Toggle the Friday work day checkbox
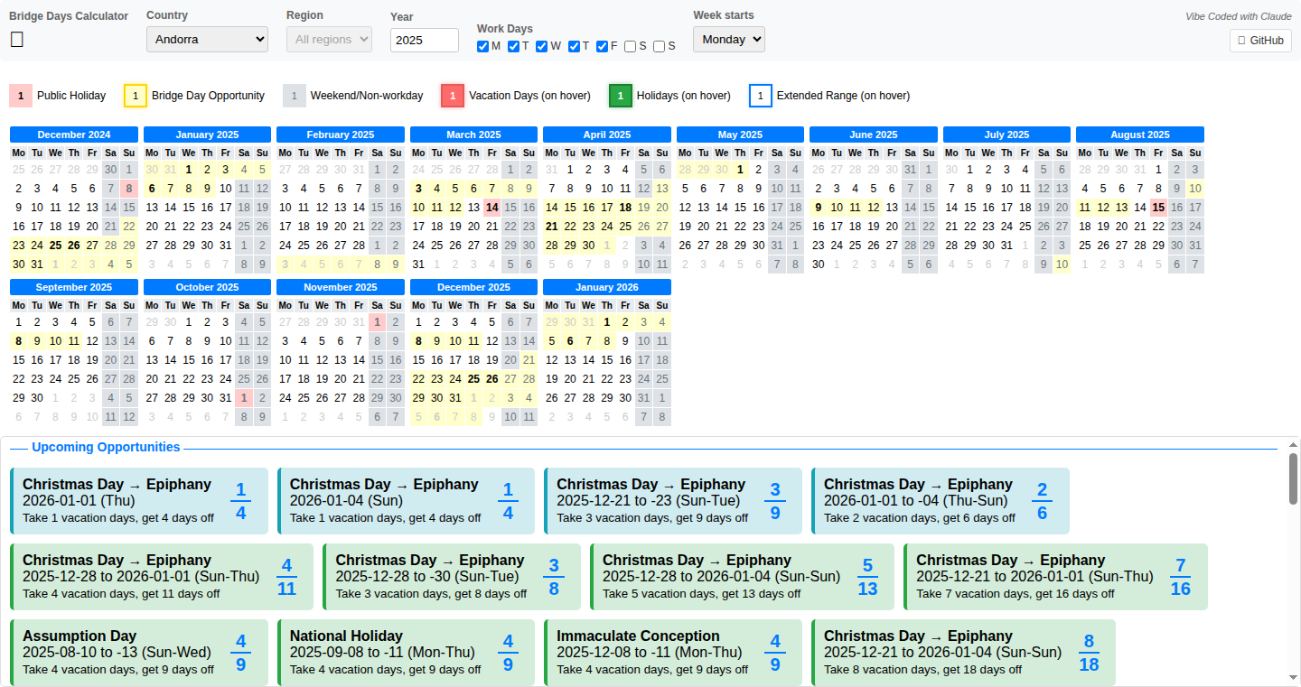The width and height of the screenshot is (1301, 687). point(602,46)
